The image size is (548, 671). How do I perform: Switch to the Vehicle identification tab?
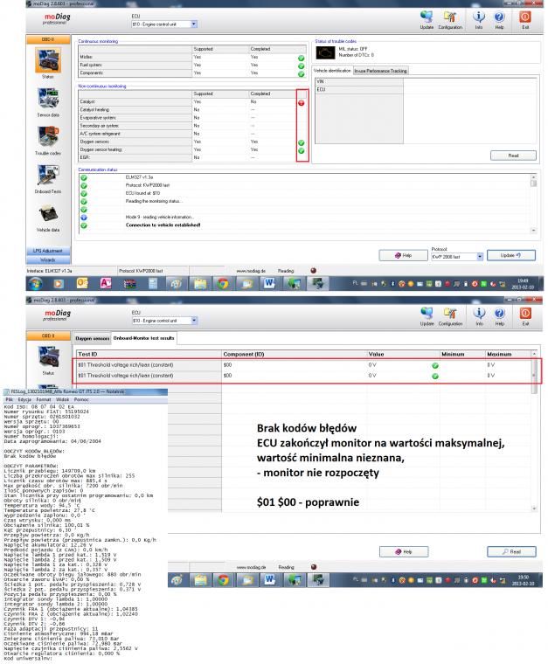pos(332,71)
